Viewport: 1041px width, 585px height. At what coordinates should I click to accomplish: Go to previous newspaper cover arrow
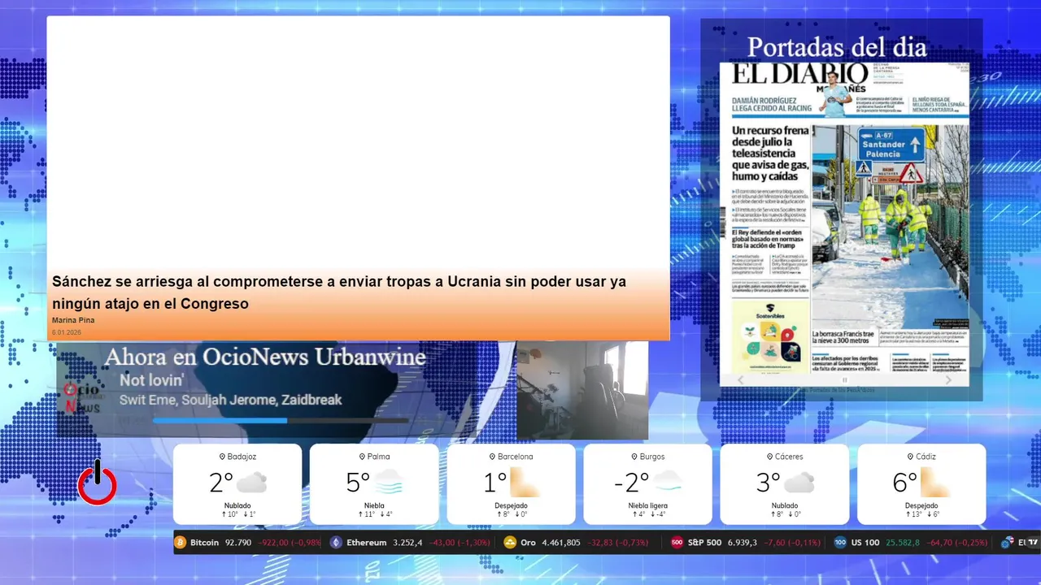740,379
